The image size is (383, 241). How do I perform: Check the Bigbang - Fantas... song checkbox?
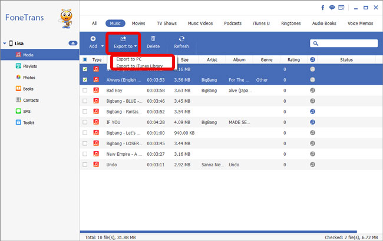(x=85, y=112)
